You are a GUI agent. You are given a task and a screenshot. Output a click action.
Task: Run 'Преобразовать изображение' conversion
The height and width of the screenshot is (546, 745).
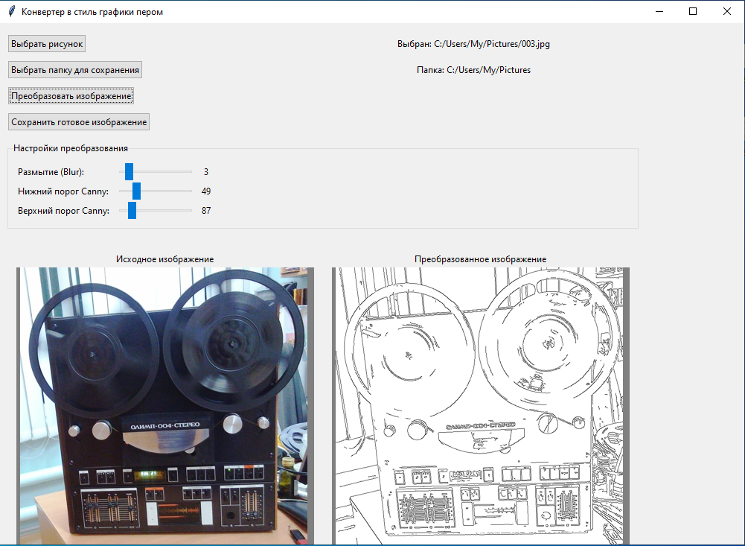[x=71, y=96]
